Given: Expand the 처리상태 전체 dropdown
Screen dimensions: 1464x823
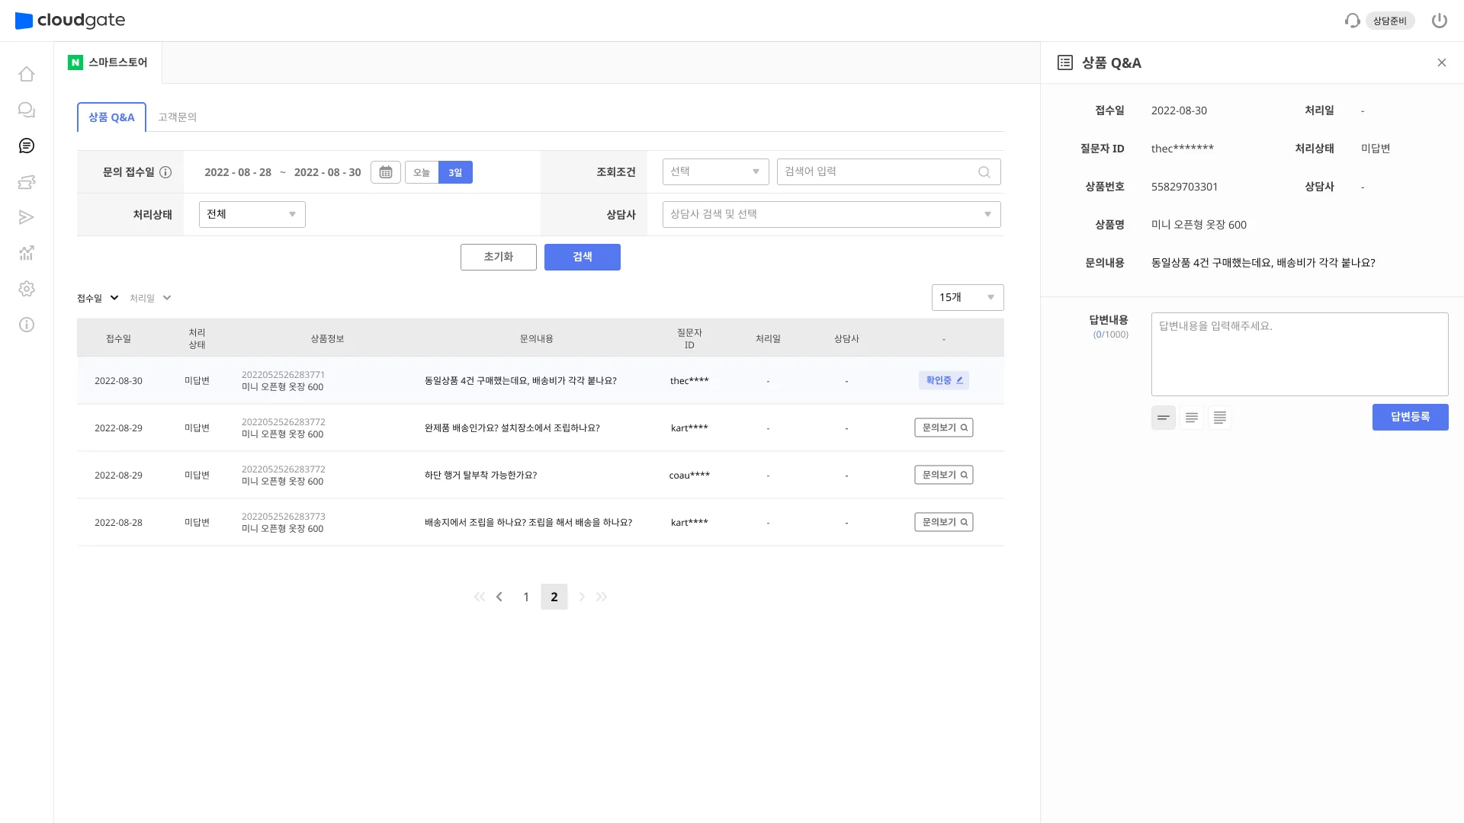Looking at the screenshot, I should pos(252,214).
